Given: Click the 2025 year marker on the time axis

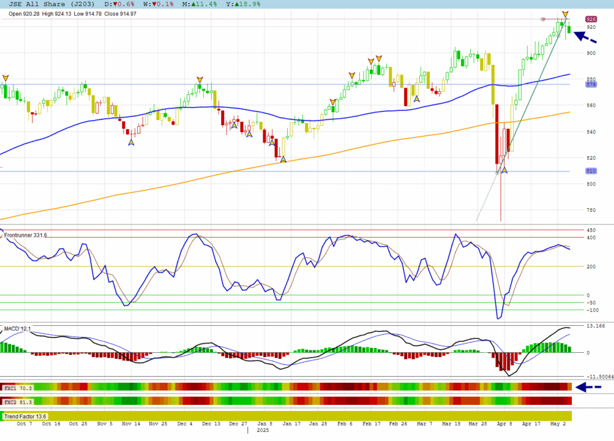Looking at the screenshot, I should click(x=263, y=430).
